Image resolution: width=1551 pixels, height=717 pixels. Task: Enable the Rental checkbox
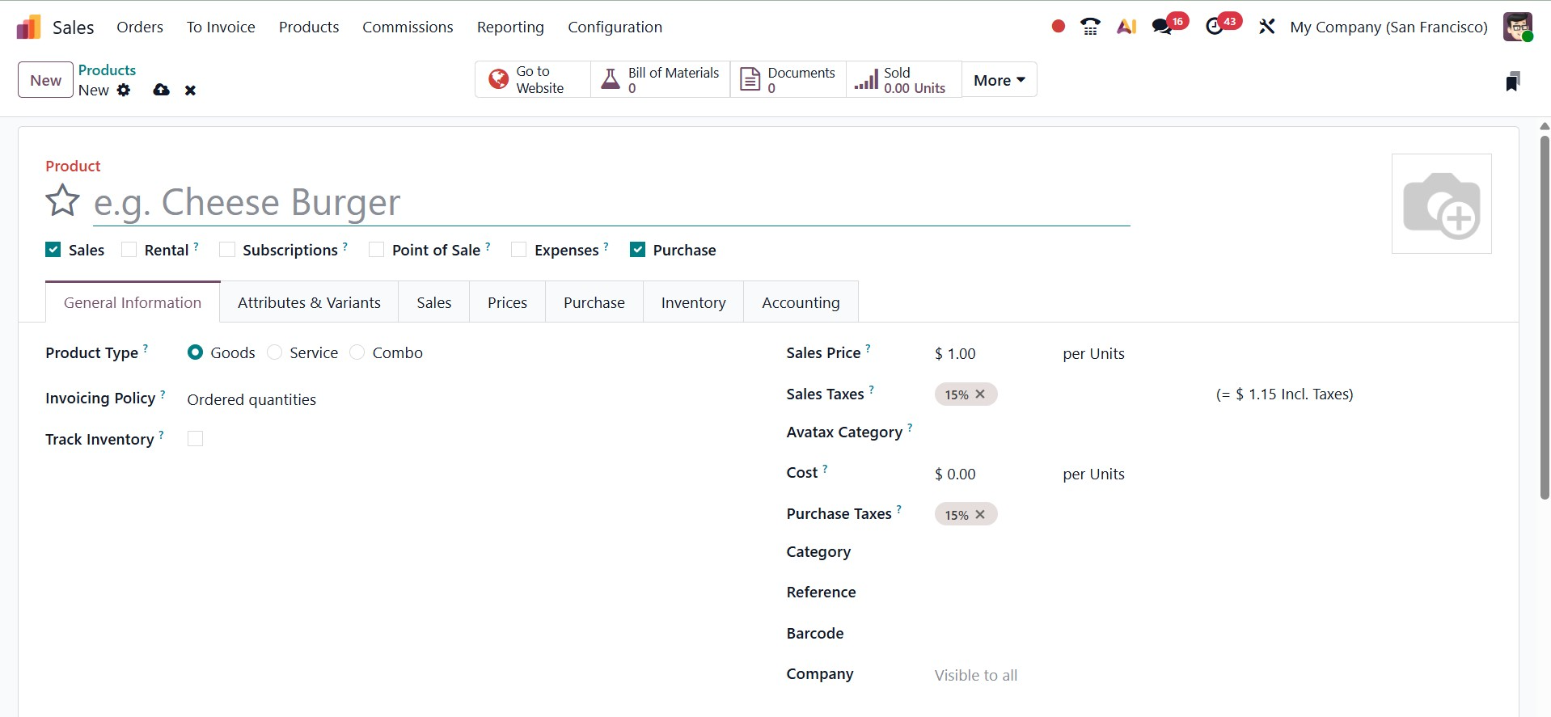click(129, 250)
